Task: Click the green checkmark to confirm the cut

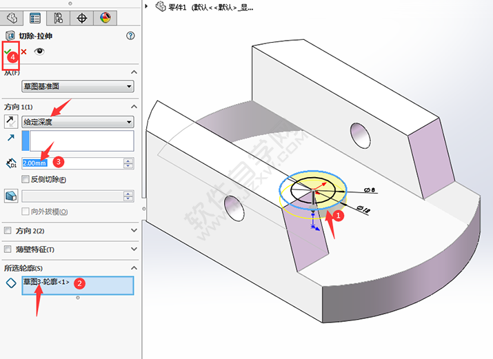Action: pos(8,51)
